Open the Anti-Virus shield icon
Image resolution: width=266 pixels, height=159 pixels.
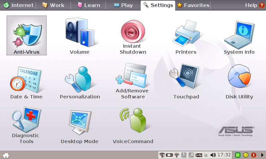coord(27,35)
